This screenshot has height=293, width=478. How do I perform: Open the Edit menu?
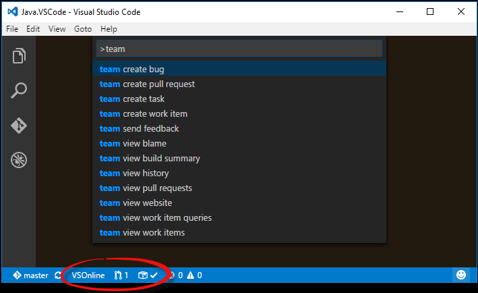tap(33, 29)
